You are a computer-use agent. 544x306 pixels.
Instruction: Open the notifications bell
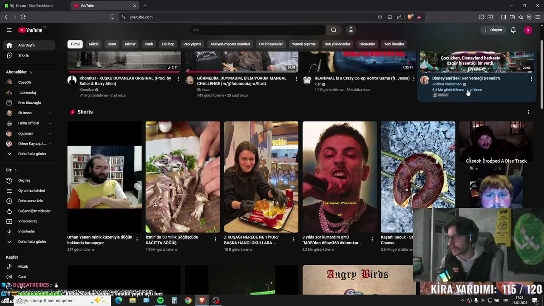513,30
